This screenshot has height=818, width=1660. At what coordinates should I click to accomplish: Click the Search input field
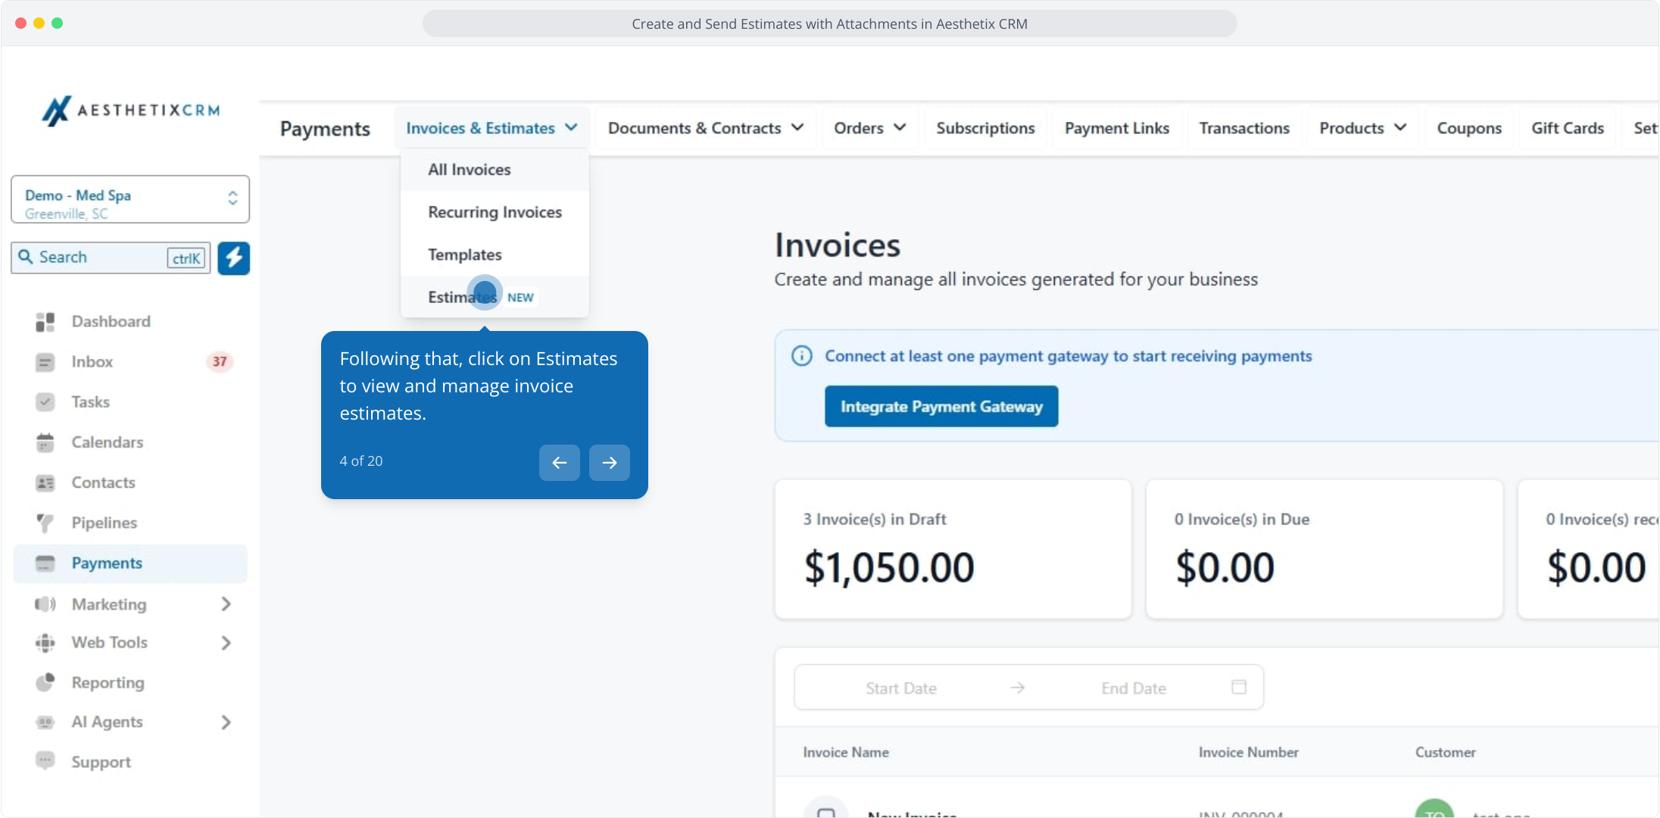pos(111,258)
